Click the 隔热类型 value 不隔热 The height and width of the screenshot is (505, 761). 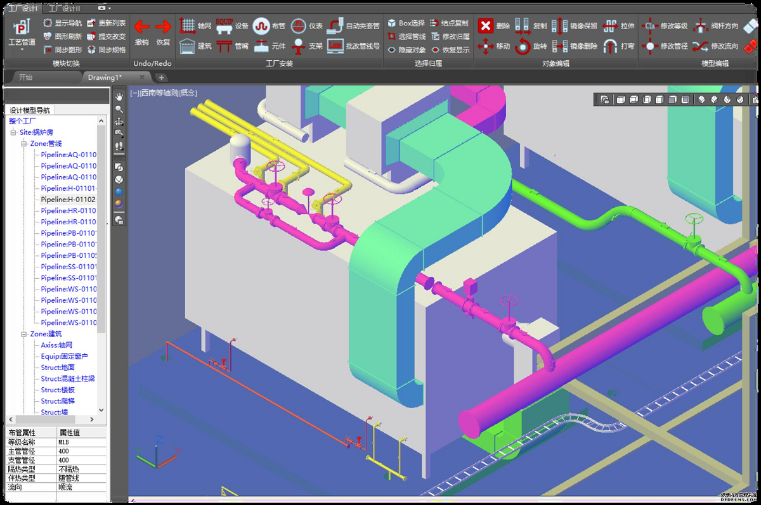pyautogui.click(x=82, y=470)
